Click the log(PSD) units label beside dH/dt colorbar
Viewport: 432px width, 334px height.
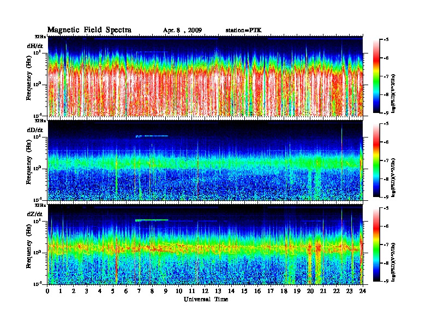pyautogui.click(x=394, y=93)
